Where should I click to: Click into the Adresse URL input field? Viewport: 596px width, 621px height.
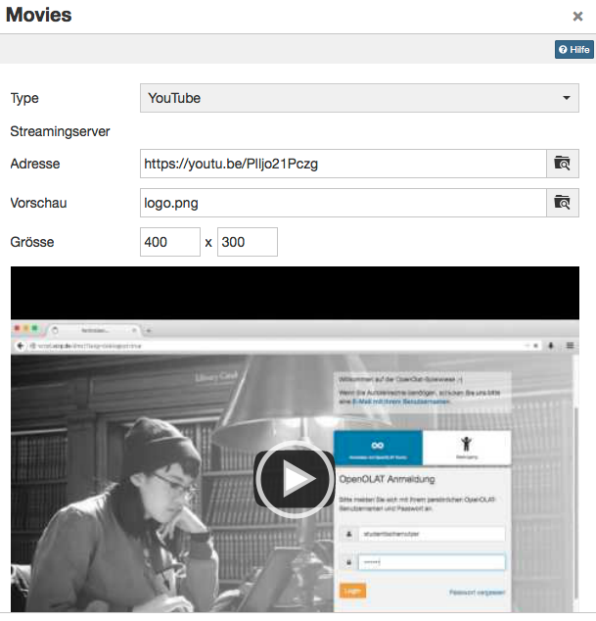click(343, 164)
